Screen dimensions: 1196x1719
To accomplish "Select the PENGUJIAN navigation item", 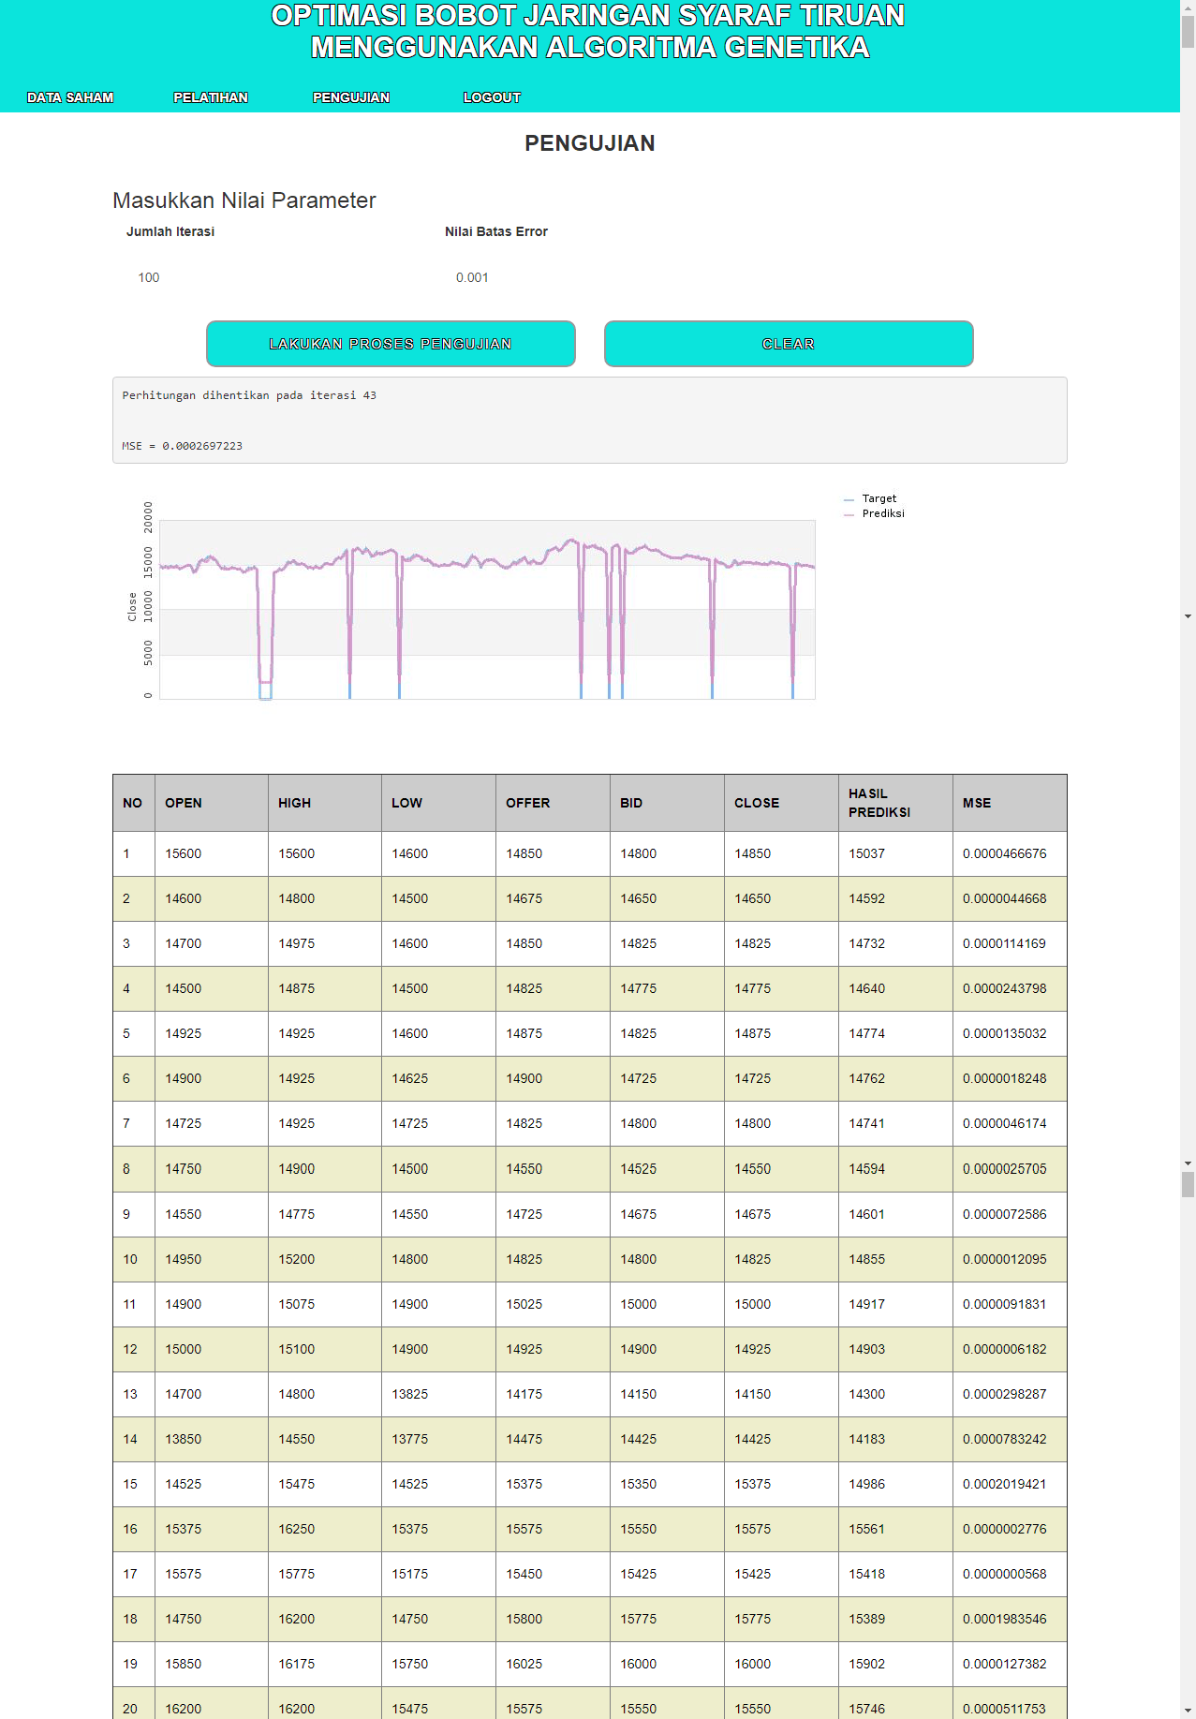I will pyautogui.click(x=351, y=97).
